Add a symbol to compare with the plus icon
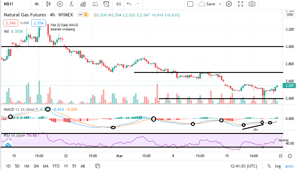Screen dimensions: 296x169 coord(60,4)
